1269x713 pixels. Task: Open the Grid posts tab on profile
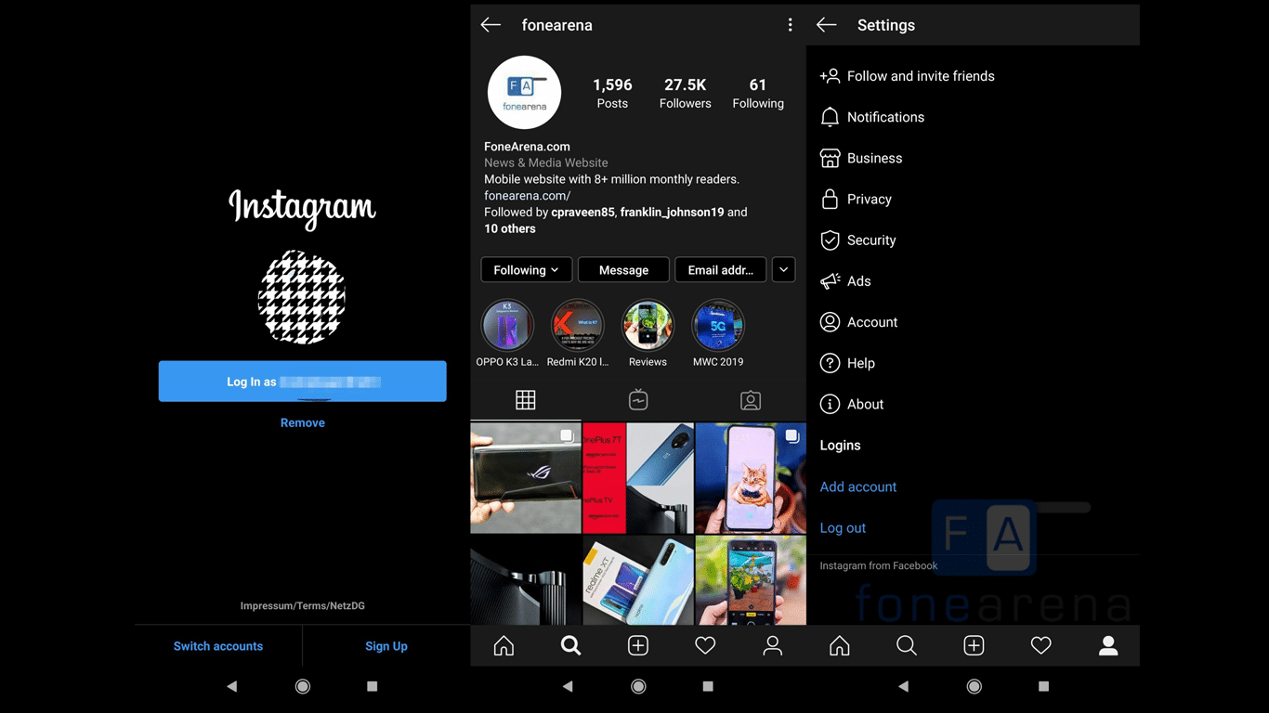click(526, 400)
